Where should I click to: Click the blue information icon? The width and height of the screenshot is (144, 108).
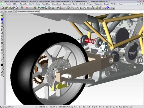[108, 8]
